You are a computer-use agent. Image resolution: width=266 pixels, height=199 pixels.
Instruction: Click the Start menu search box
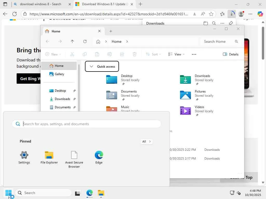point(87,124)
